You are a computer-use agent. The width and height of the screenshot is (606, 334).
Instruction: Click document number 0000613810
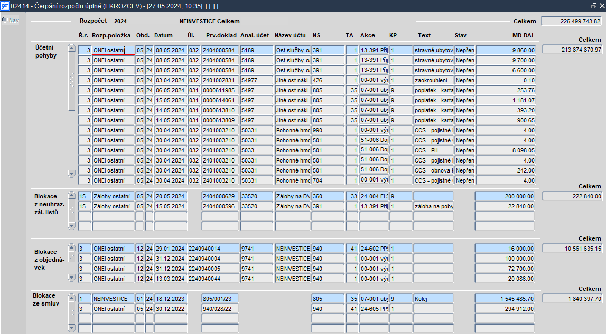tap(220, 110)
